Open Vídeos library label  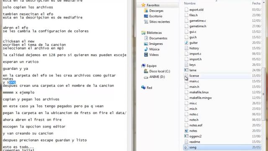154,55
